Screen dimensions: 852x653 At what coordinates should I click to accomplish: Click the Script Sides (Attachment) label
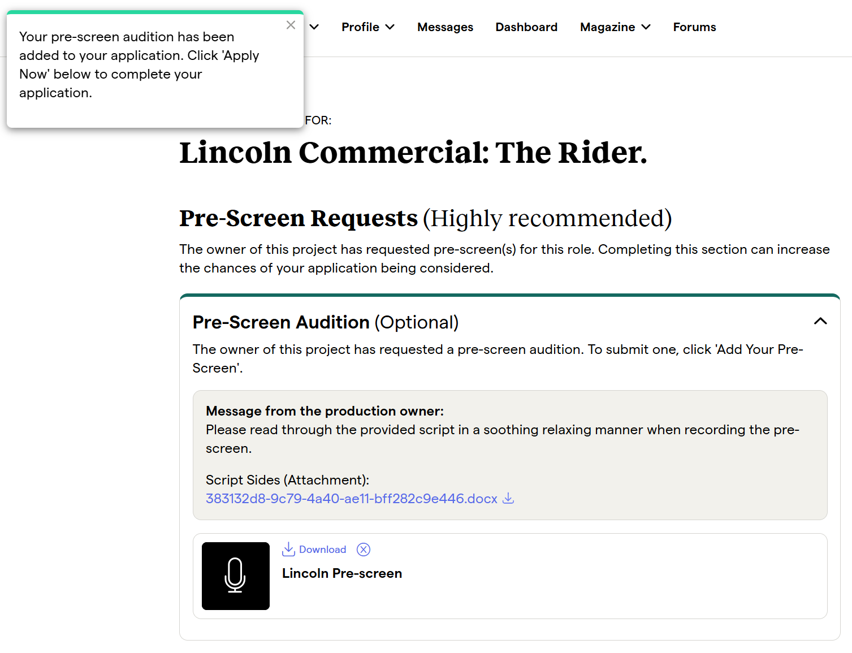pos(287,480)
